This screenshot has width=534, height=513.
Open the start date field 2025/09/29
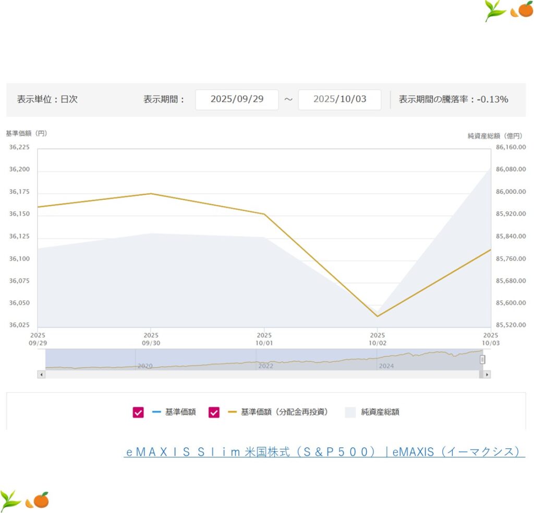pyautogui.click(x=237, y=99)
